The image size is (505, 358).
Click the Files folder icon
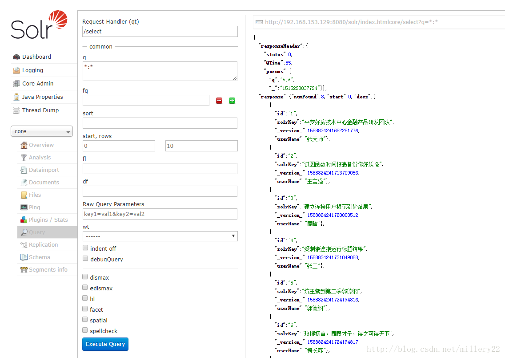coord(24,195)
